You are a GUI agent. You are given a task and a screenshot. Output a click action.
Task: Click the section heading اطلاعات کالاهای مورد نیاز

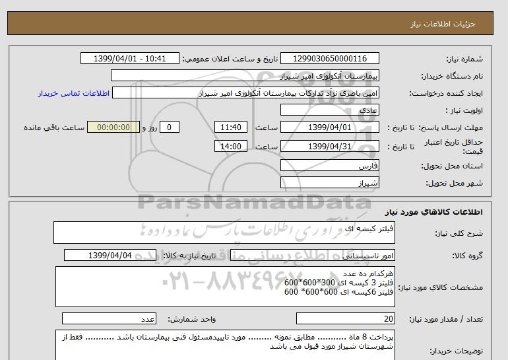click(x=434, y=212)
